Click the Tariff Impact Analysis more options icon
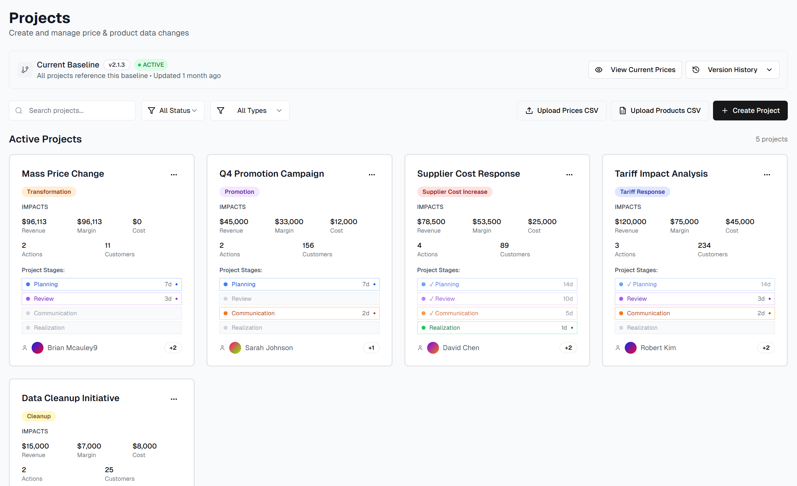This screenshot has width=797, height=486. pyautogui.click(x=767, y=175)
